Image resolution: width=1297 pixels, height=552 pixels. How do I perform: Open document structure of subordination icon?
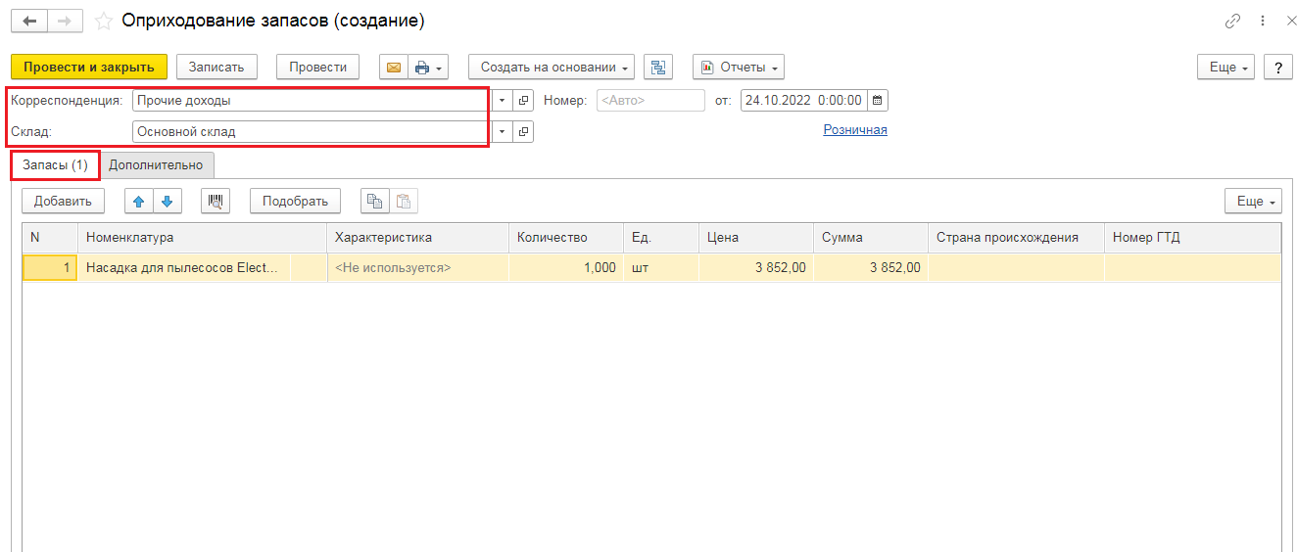coord(658,68)
